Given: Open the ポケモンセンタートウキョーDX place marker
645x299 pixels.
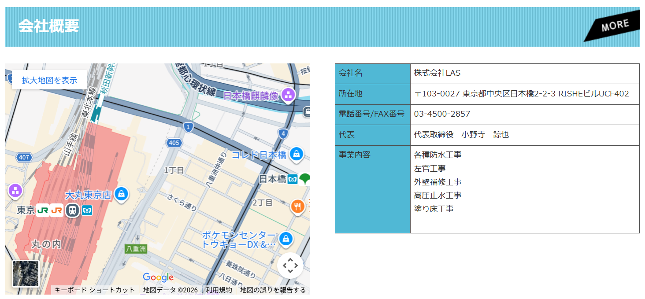Looking at the screenshot, I should 287,239.
